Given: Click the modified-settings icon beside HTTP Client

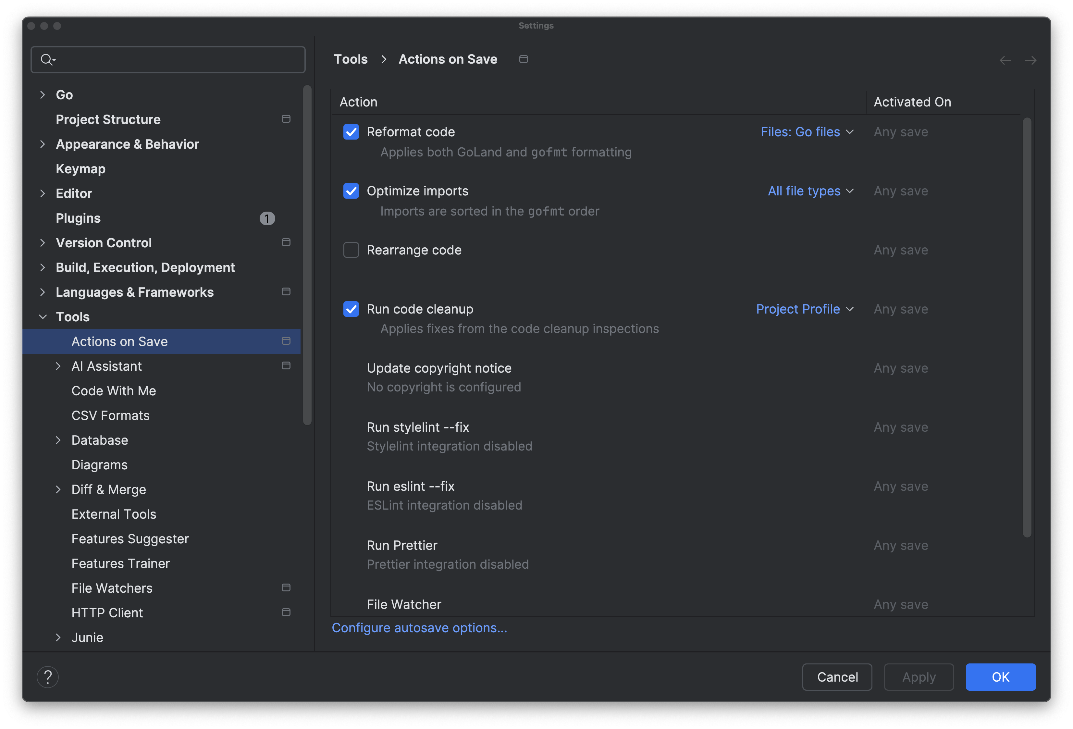Looking at the screenshot, I should coord(286,612).
